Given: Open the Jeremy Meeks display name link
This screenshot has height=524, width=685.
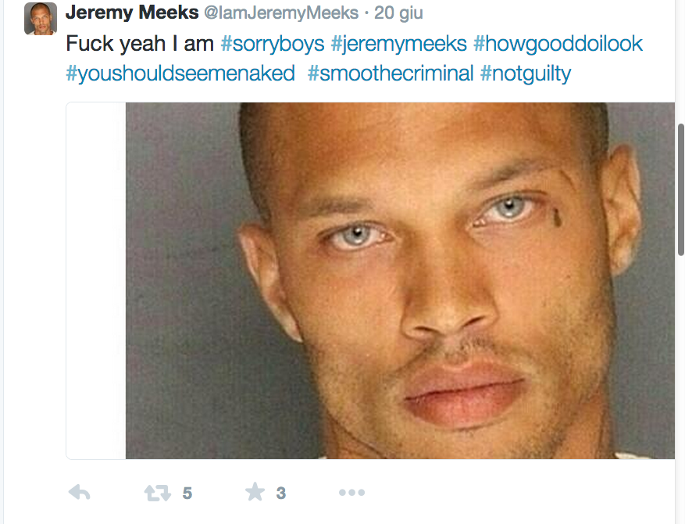Looking at the screenshot, I should pos(132,13).
